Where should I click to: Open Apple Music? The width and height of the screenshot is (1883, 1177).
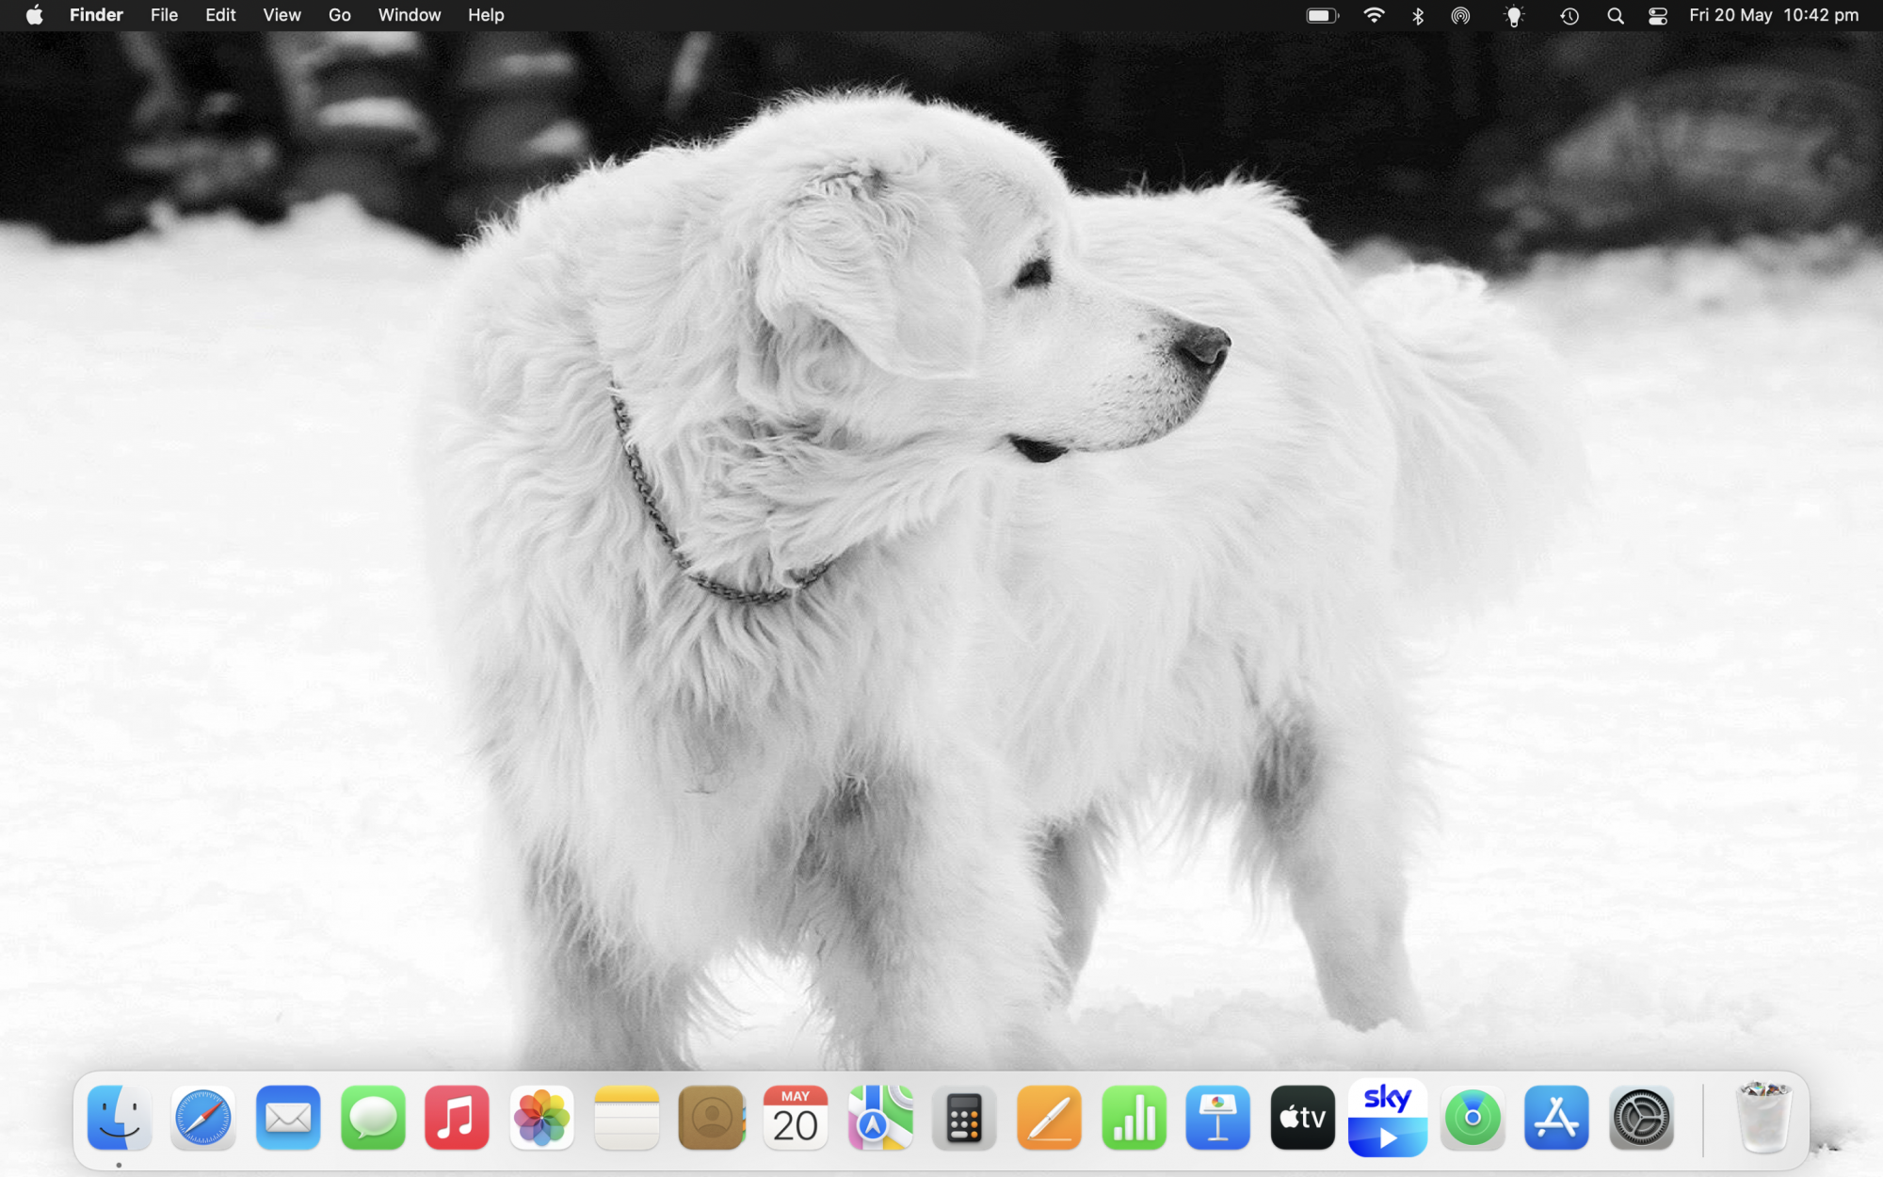457,1118
